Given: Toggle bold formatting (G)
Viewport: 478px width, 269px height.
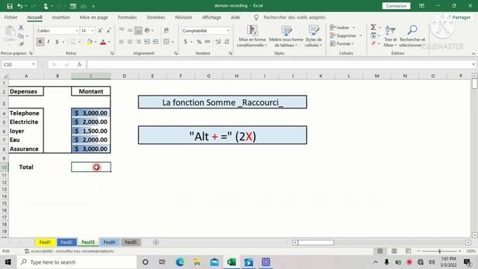Looking at the screenshot, I should (x=40, y=42).
